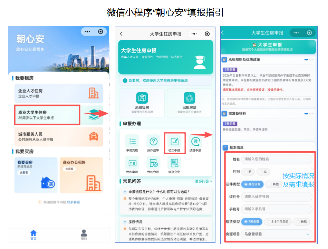Open the 我的申请 icon

[132, 163]
